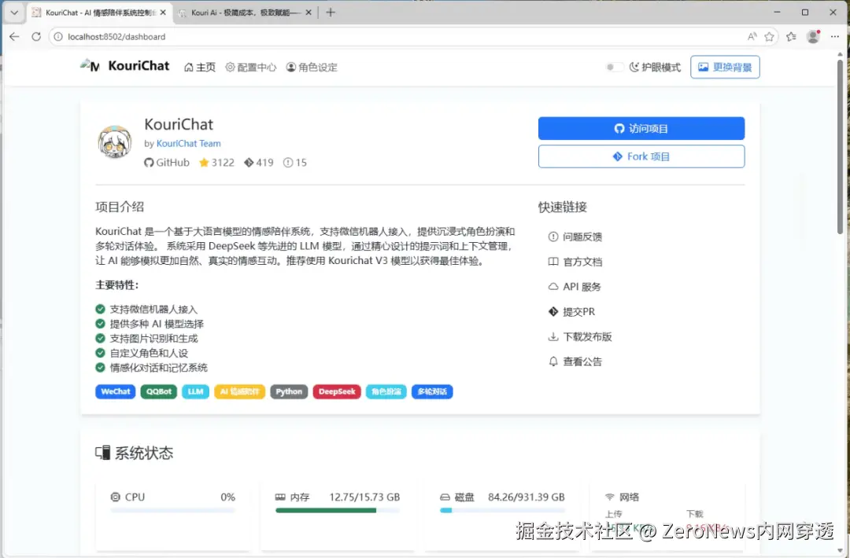Click the text 12.75/15.73 GB
850x558 pixels.
[x=365, y=497]
